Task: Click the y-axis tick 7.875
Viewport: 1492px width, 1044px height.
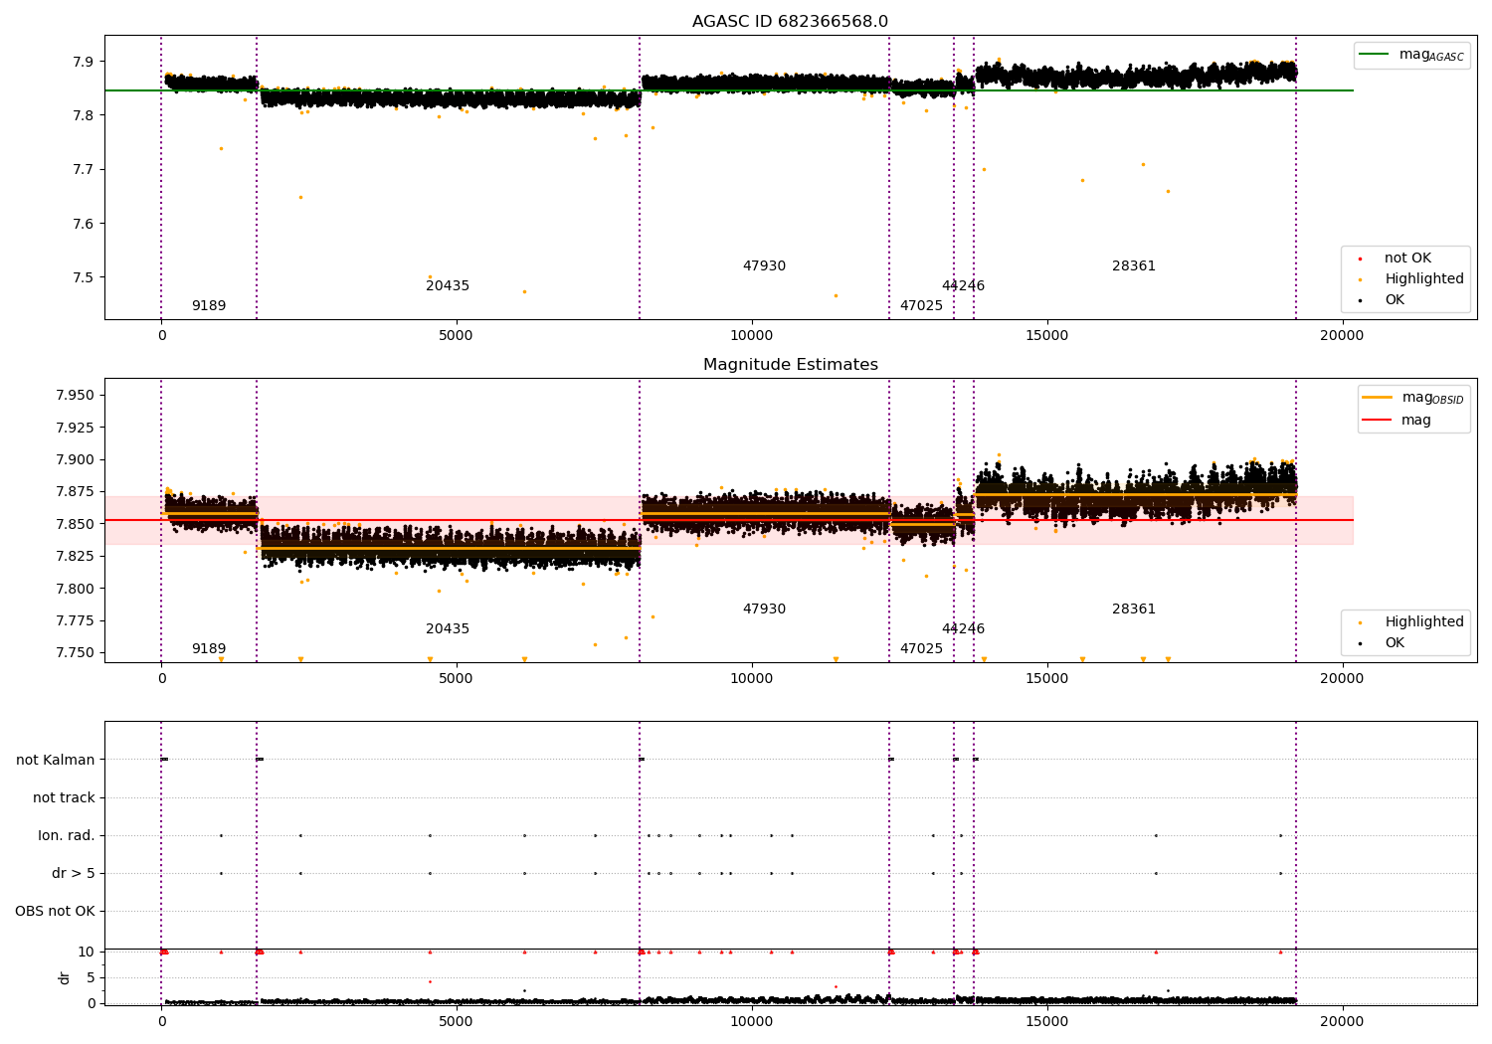Action: pos(75,492)
